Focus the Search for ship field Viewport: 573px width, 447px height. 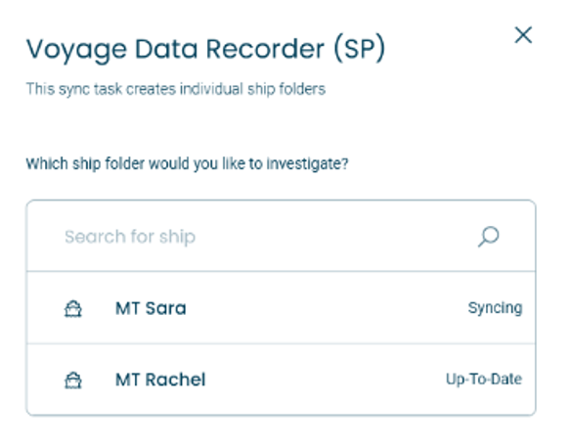(281, 236)
